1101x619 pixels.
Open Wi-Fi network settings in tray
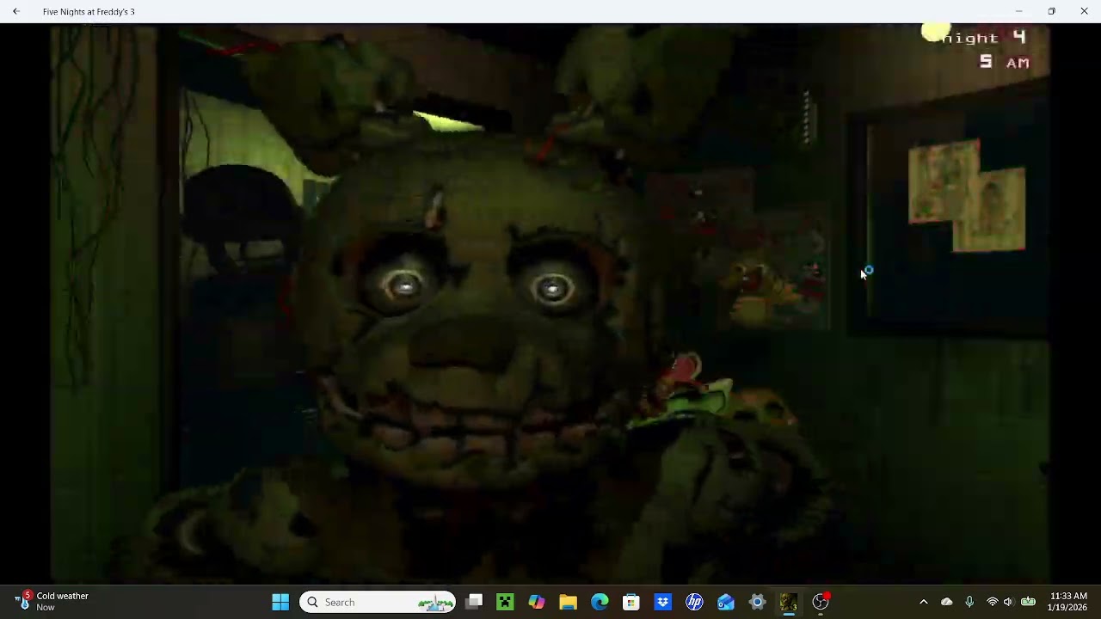992,602
